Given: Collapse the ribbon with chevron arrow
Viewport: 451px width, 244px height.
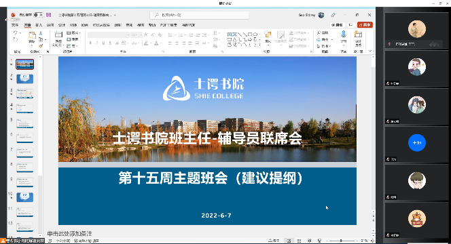Looking at the screenshot, I should pos(370,51).
